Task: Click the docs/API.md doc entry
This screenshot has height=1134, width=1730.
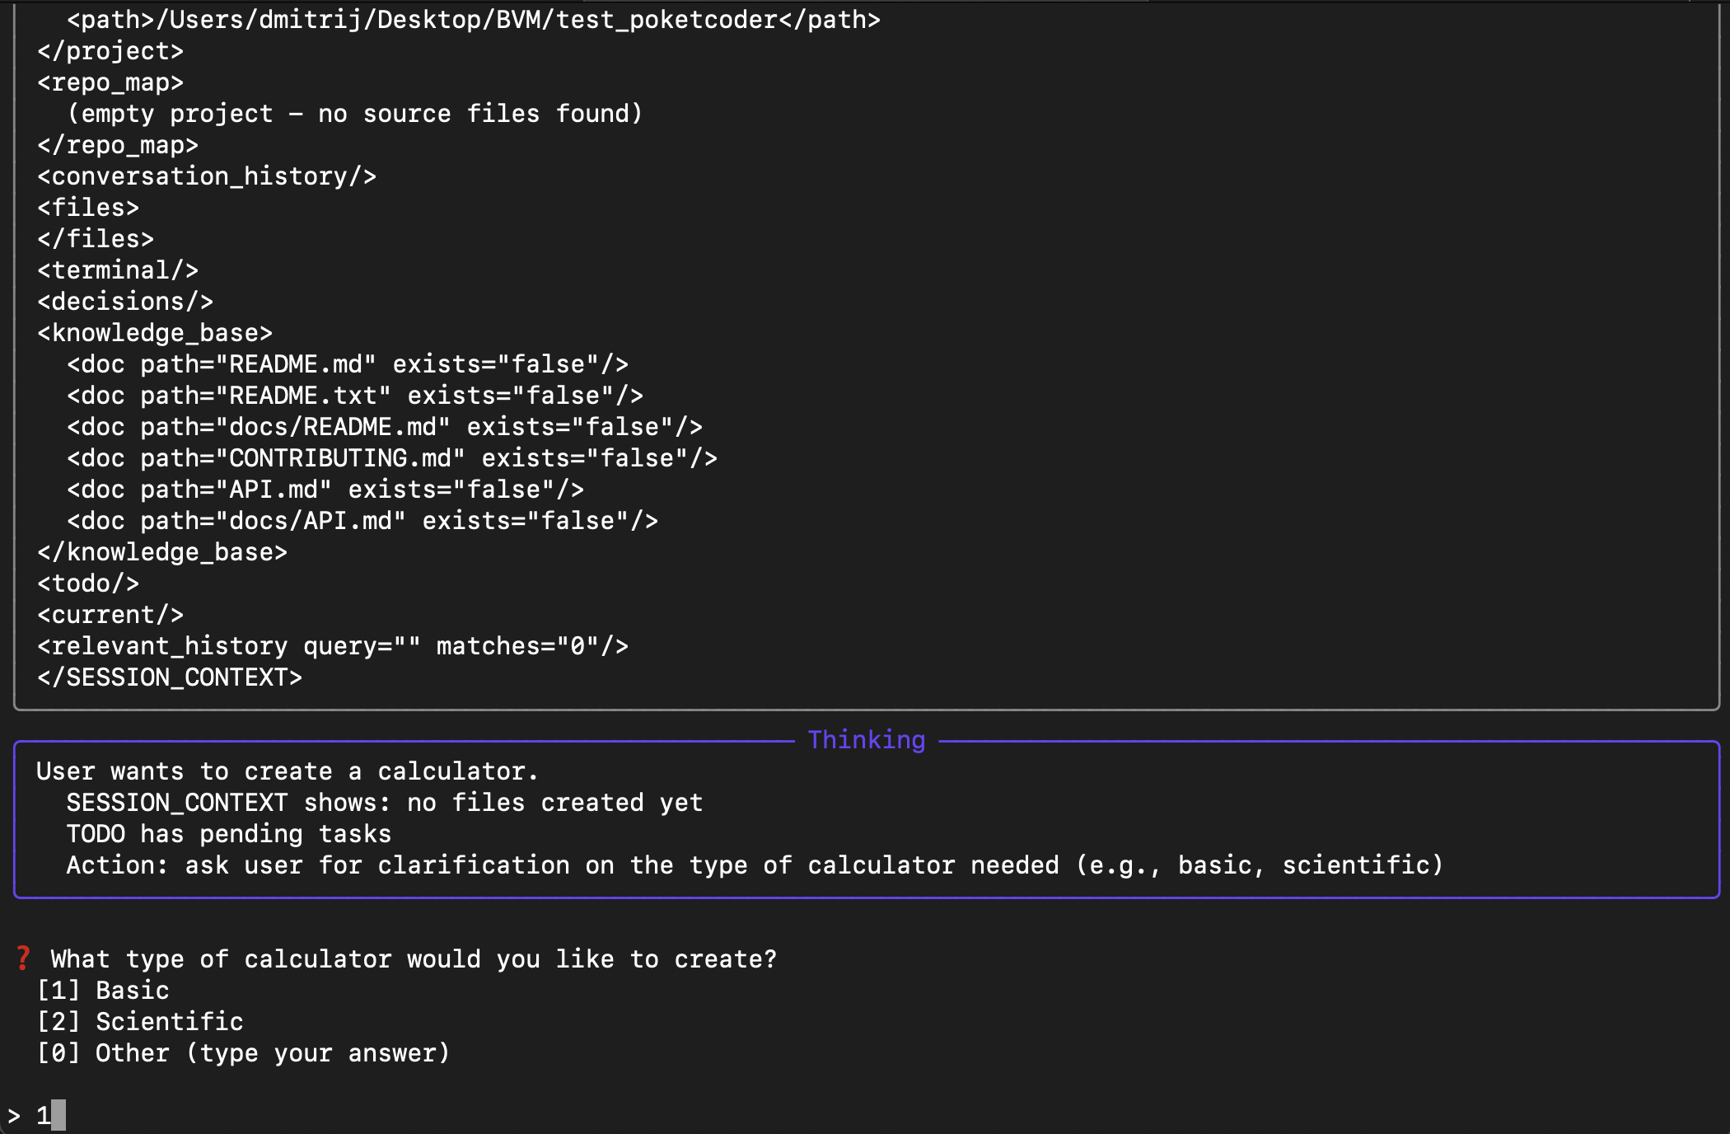Action: pyautogui.click(x=362, y=520)
